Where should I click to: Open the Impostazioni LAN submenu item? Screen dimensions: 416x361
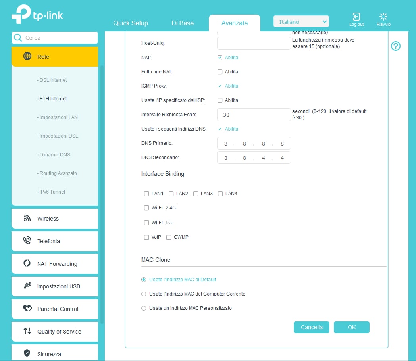pyautogui.click(x=59, y=117)
